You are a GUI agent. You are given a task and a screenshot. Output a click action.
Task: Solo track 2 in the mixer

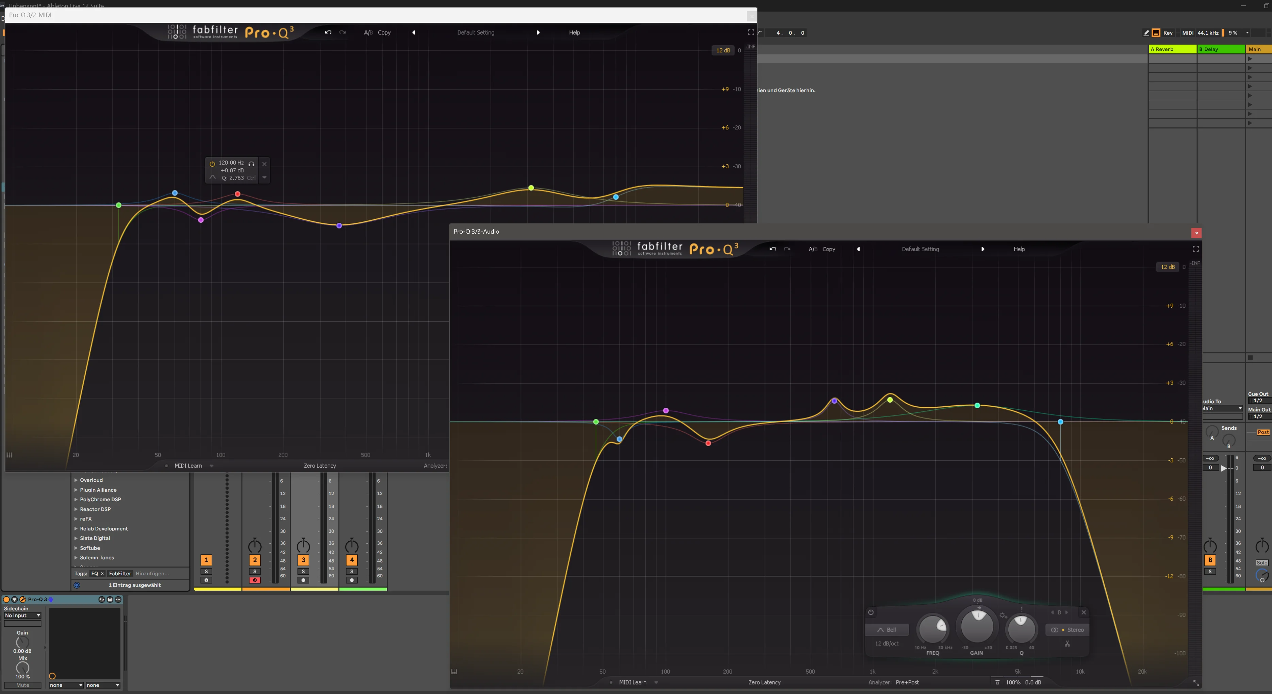(x=255, y=571)
